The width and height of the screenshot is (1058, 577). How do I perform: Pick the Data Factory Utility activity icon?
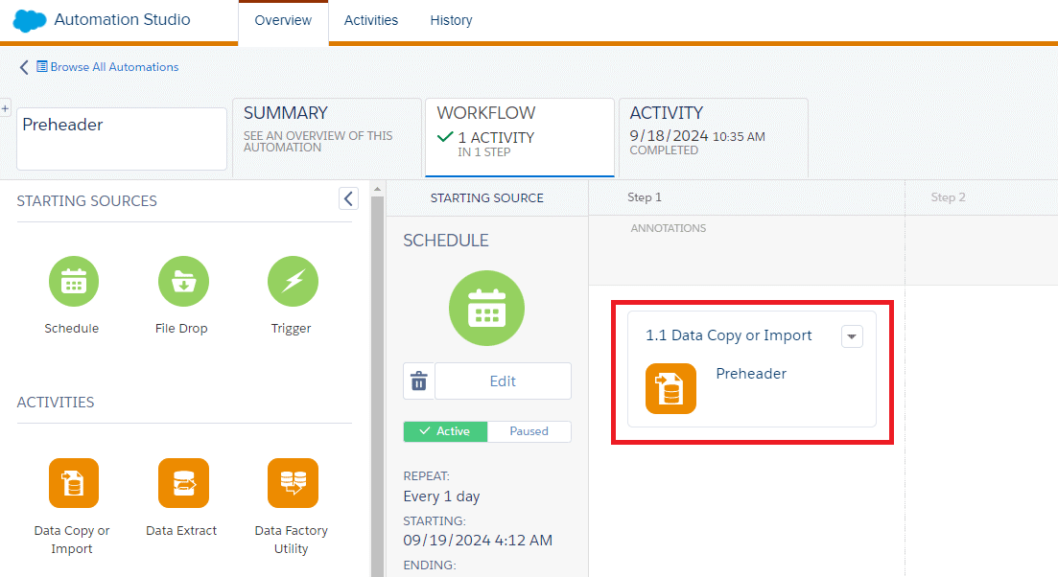pos(293,483)
